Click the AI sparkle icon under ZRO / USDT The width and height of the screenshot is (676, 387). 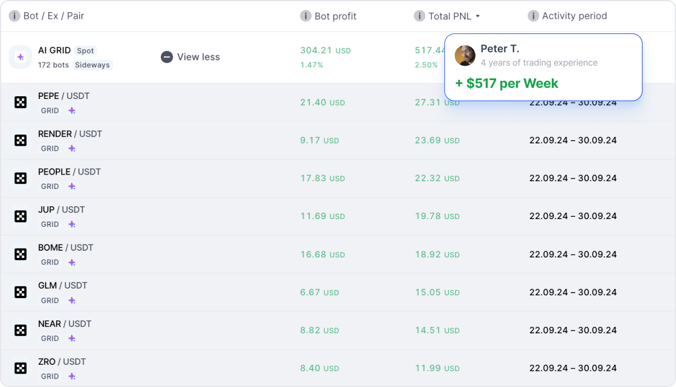click(x=72, y=376)
